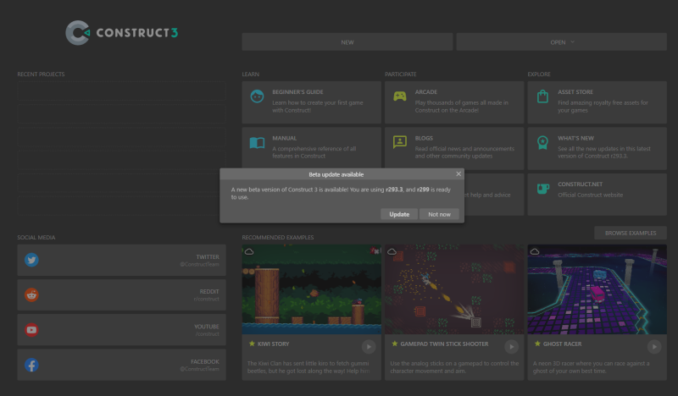The image size is (678, 396).
Task: Click the Construct.net cup icon
Action: [542, 189]
